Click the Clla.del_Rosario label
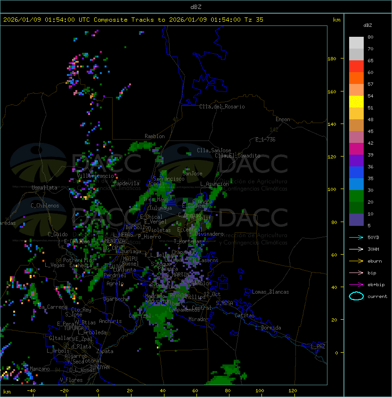The image size is (392, 397). coord(222,107)
